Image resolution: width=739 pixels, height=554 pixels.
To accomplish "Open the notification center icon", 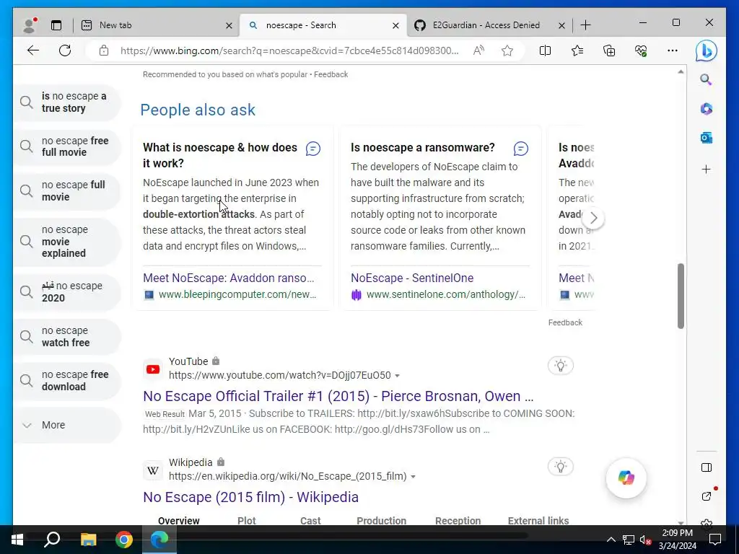I will coord(715,540).
